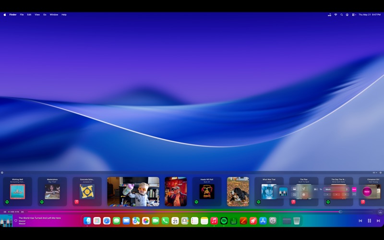Viewport: 384px width, 240px height.
Task: Open Notes app from Dock
Action: (204, 221)
